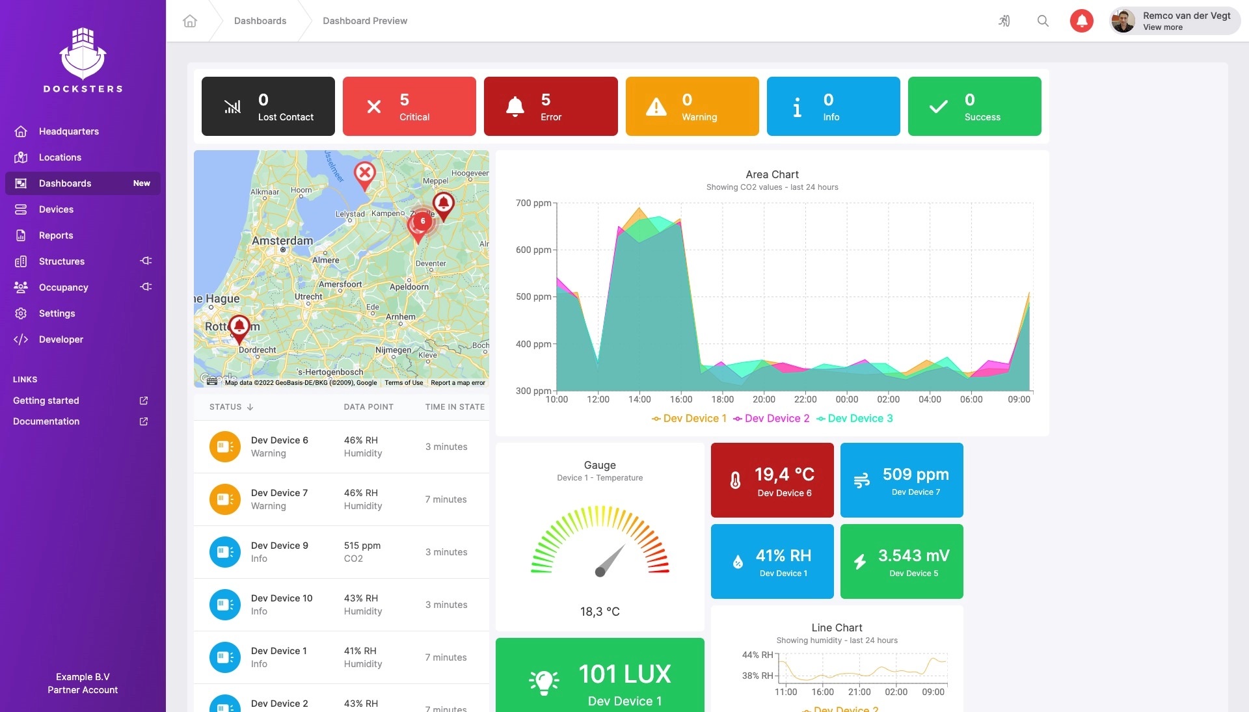
Task: Open the Getting started link
Action: click(x=46, y=401)
